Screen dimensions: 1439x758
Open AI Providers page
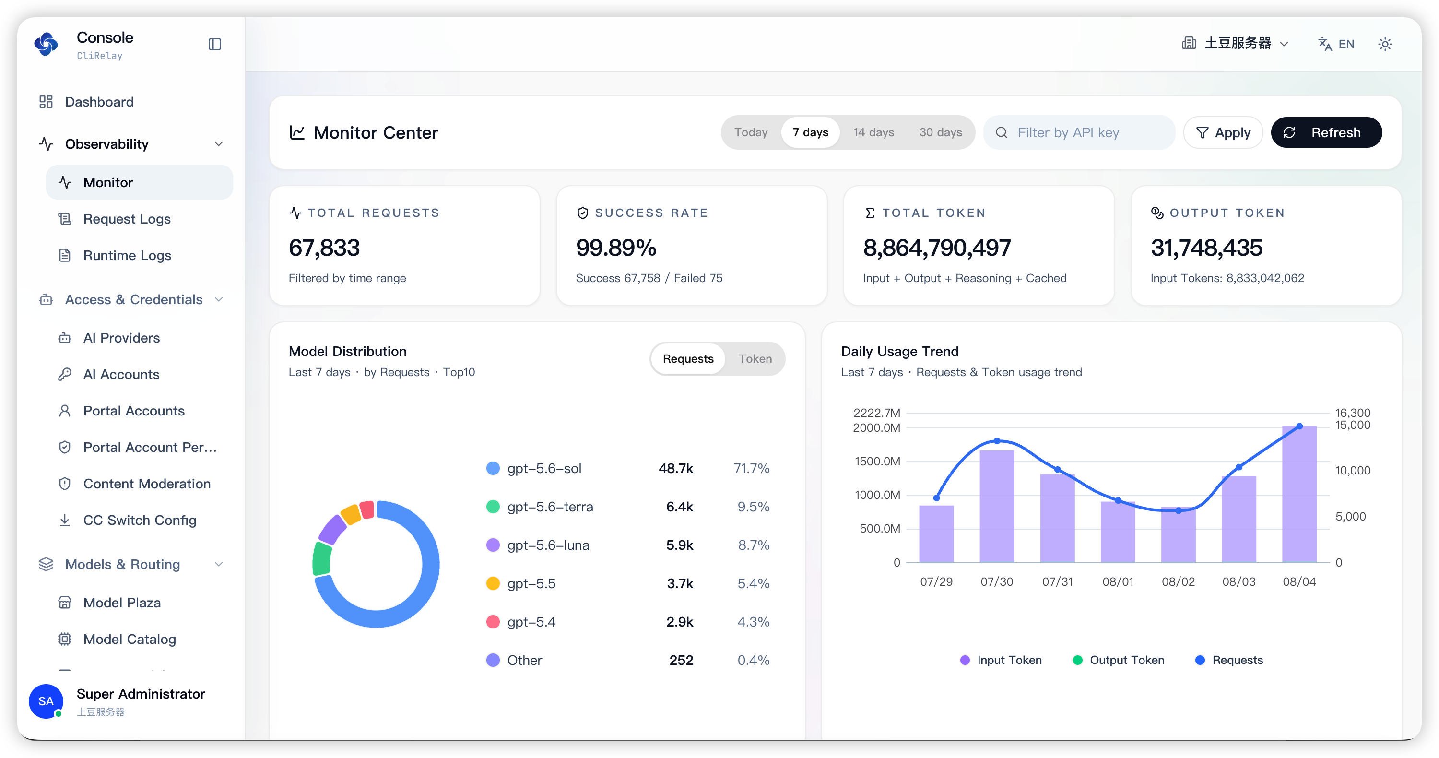(139, 338)
